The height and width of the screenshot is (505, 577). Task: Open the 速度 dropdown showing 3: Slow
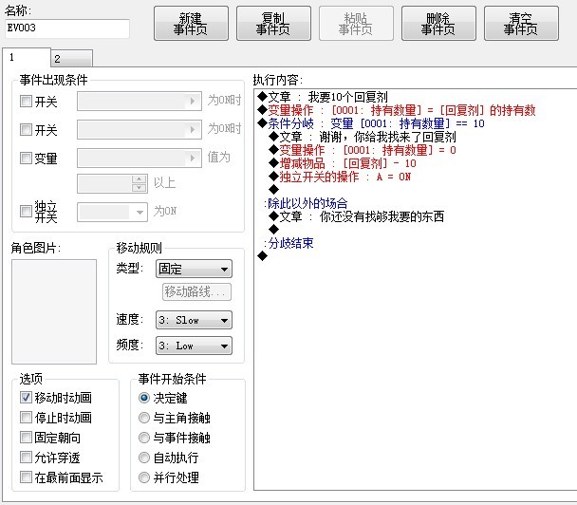coord(194,320)
